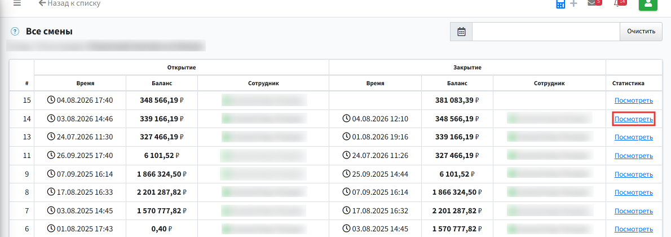The height and width of the screenshot is (237, 671).
Task: Open the calendar date picker icon
Action: pos(461,32)
